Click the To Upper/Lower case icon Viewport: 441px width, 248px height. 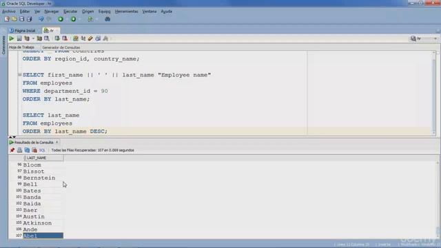[x=83, y=39]
